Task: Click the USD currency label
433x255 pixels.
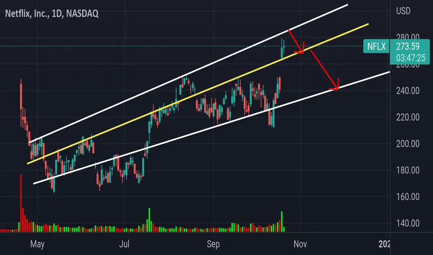Action: pyautogui.click(x=403, y=11)
